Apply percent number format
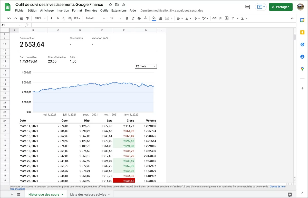This screenshot has width=308, height=198. point(58,18)
